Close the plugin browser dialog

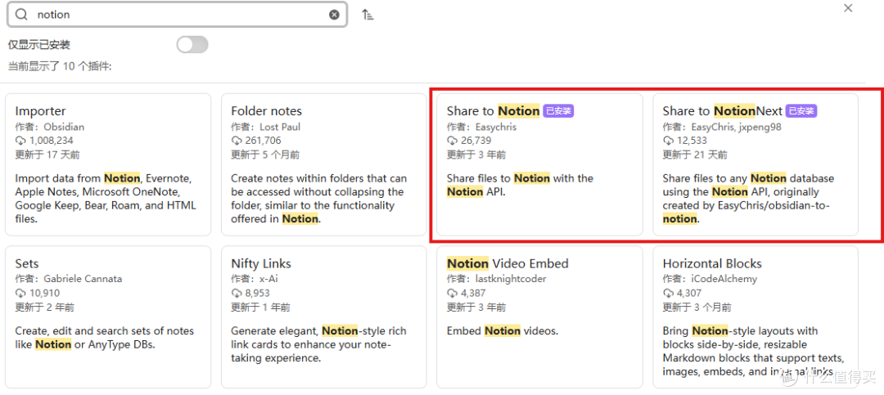[x=848, y=8]
